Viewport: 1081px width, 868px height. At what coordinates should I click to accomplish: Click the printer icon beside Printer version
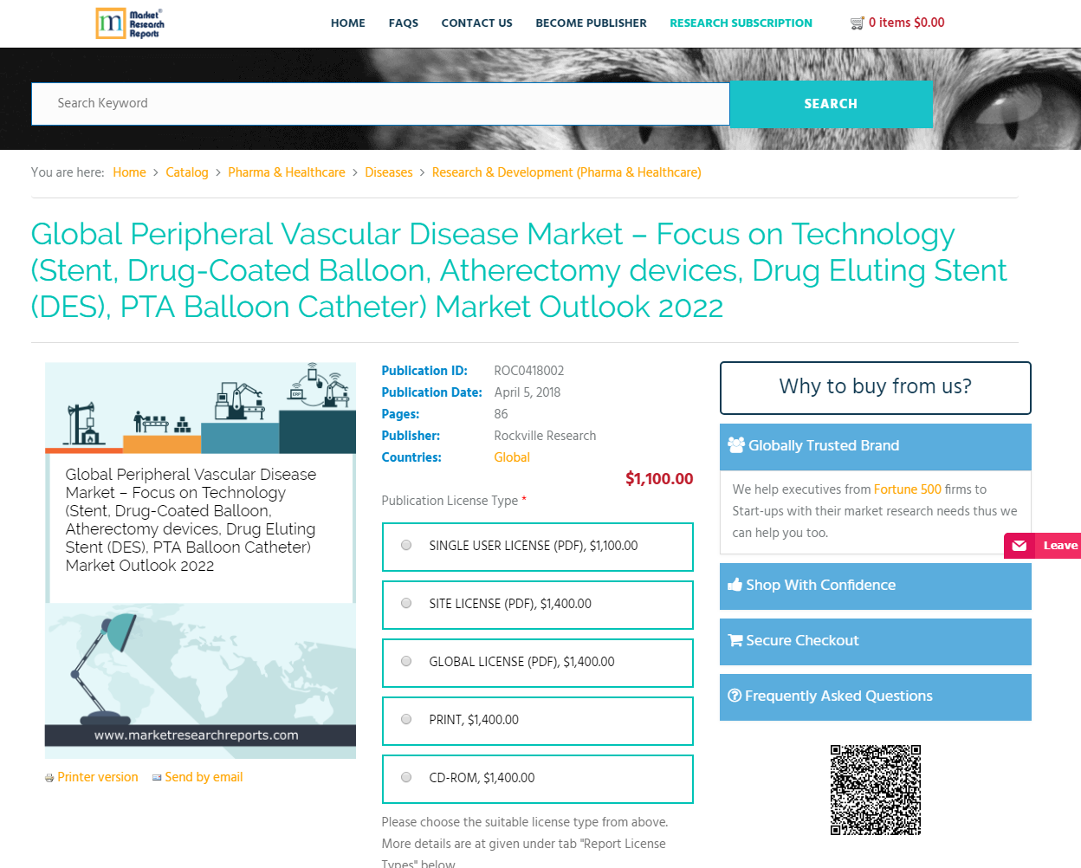[49, 778]
